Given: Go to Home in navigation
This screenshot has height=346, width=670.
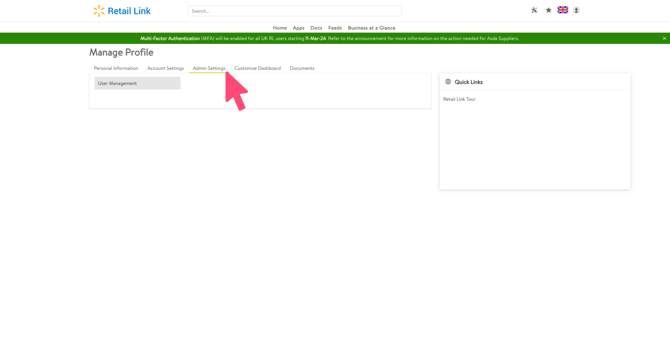Looking at the screenshot, I should click(280, 28).
